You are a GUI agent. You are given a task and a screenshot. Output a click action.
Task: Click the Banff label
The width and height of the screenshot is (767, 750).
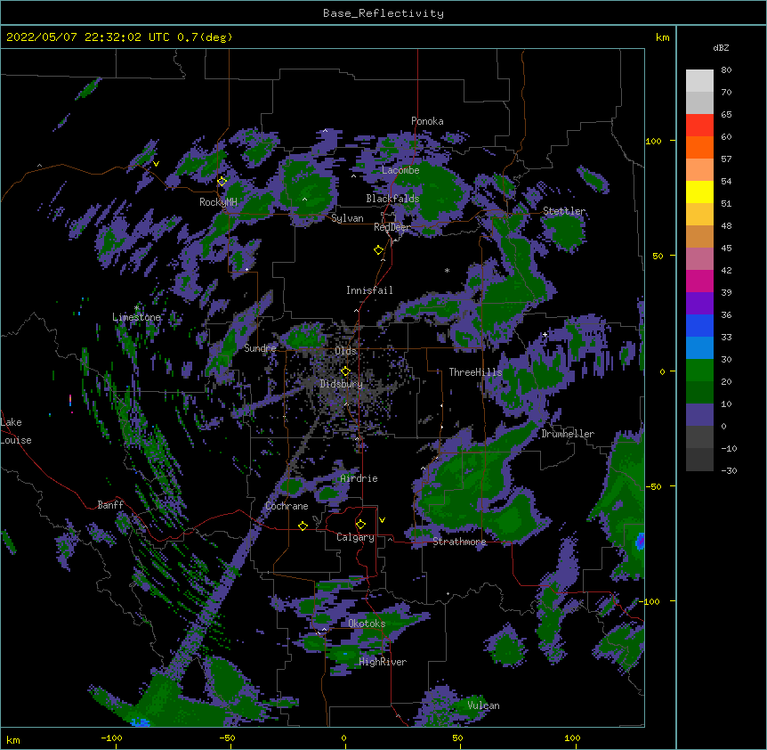point(110,505)
